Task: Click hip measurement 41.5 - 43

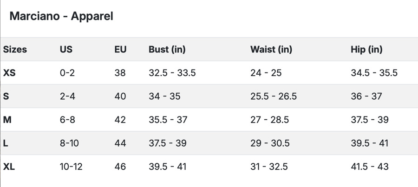Action: click(370, 167)
